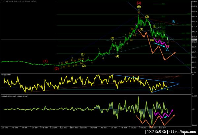Click the RSI scale value 32
Viewport: 198px width, 135px height.
[192, 88]
